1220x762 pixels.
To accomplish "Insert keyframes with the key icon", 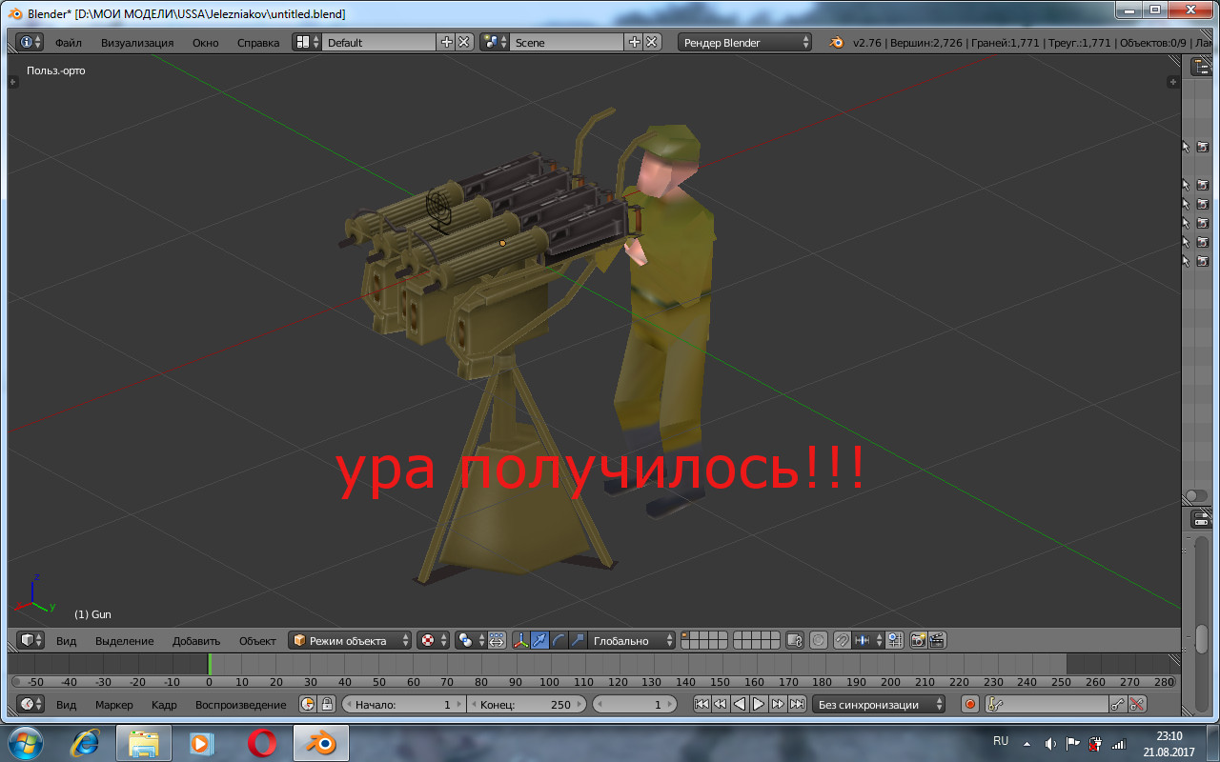I will pos(1118,704).
